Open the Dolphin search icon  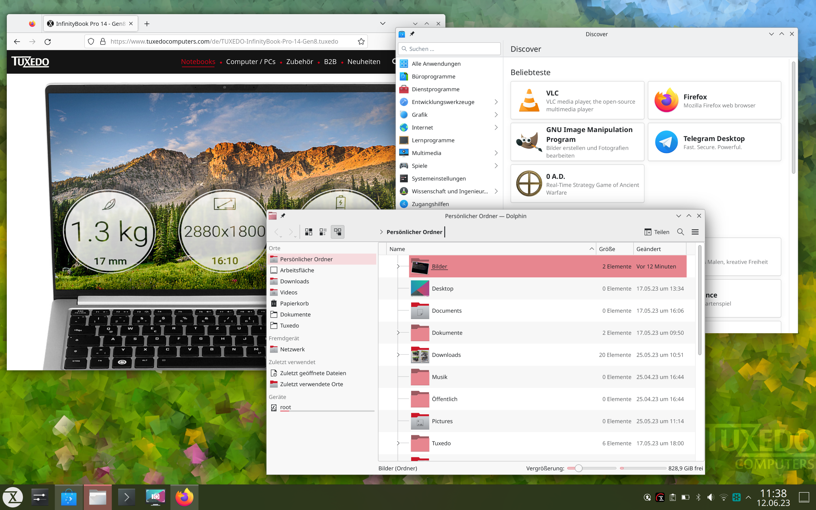pyautogui.click(x=681, y=232)
